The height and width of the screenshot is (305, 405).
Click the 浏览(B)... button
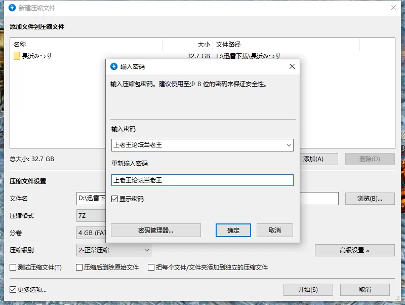tap(370, 199)
